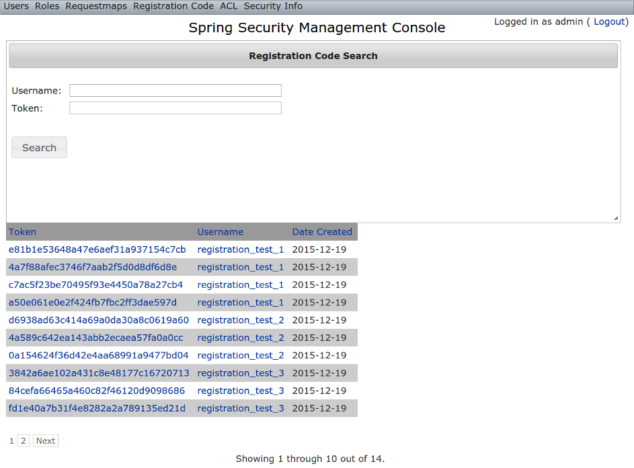Image resolution: width=634 pixels, height=468 pixels.
Task: Click the Next pagination button
Action: tap(45, 440)
